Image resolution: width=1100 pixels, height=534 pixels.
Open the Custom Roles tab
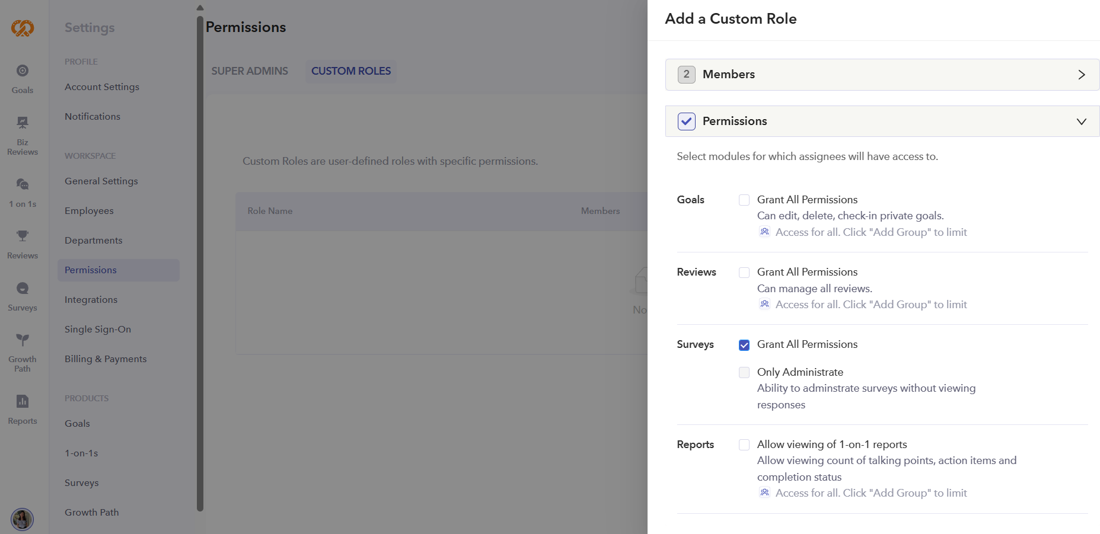click(x=350, y=71)
